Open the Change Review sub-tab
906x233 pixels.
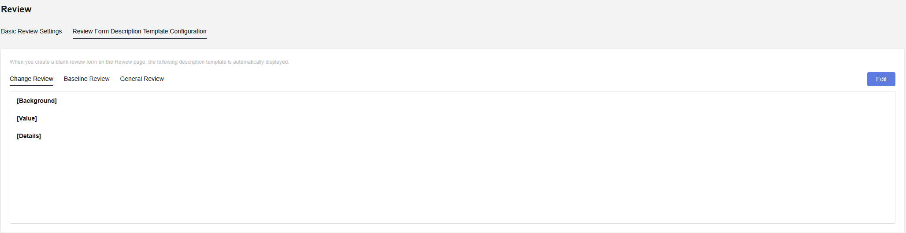tap(31, 79)
